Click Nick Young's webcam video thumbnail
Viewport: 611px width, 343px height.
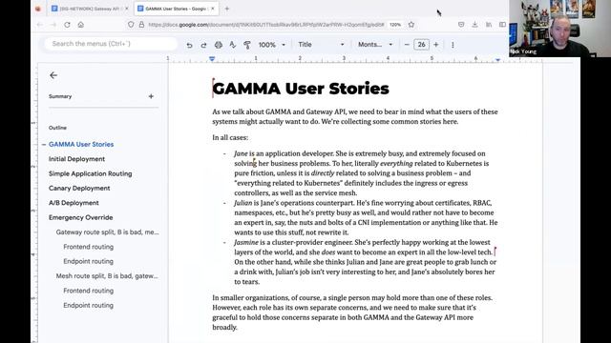pos(559,29)
